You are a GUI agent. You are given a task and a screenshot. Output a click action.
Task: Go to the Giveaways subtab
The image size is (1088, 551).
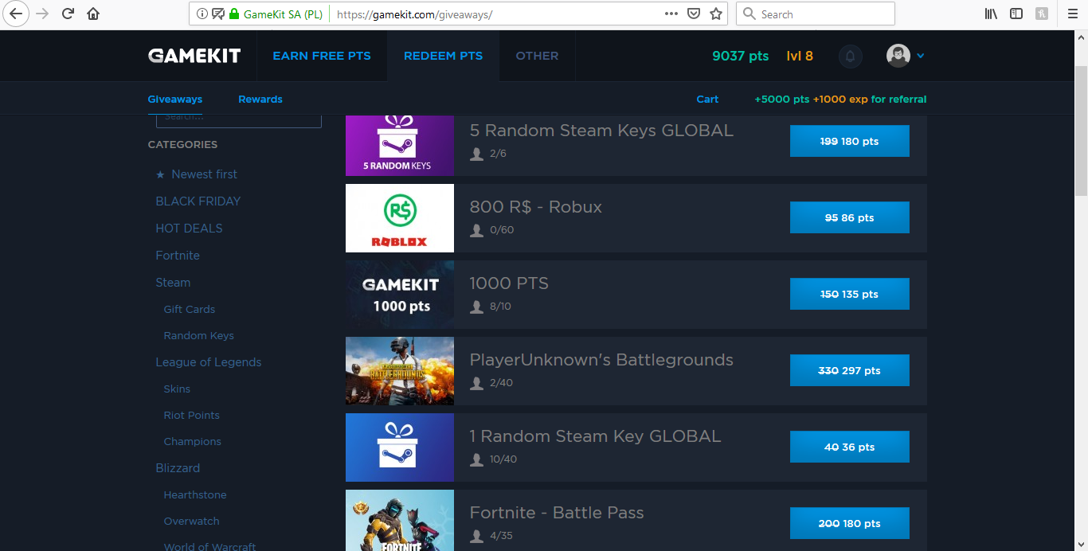click(x=175, y=100)
